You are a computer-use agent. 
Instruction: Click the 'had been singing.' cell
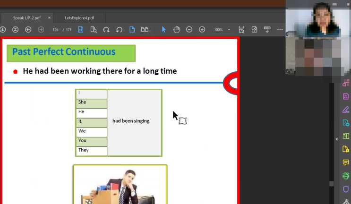click(134, 123)
